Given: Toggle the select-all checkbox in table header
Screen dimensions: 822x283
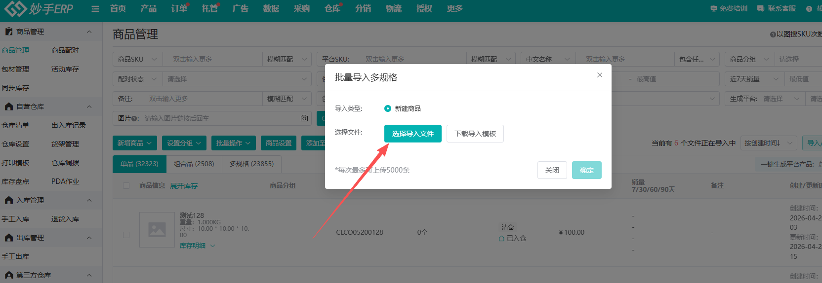Looking at the screenshot, I should pos(126,186).
